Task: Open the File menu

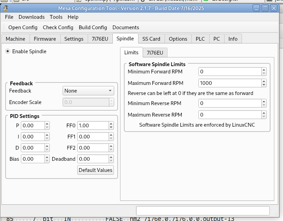Action: coord(9,17)
